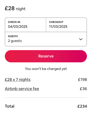Click the CHECKOUT label
Viewport: 92px width, 114px height.
(56, 22)
